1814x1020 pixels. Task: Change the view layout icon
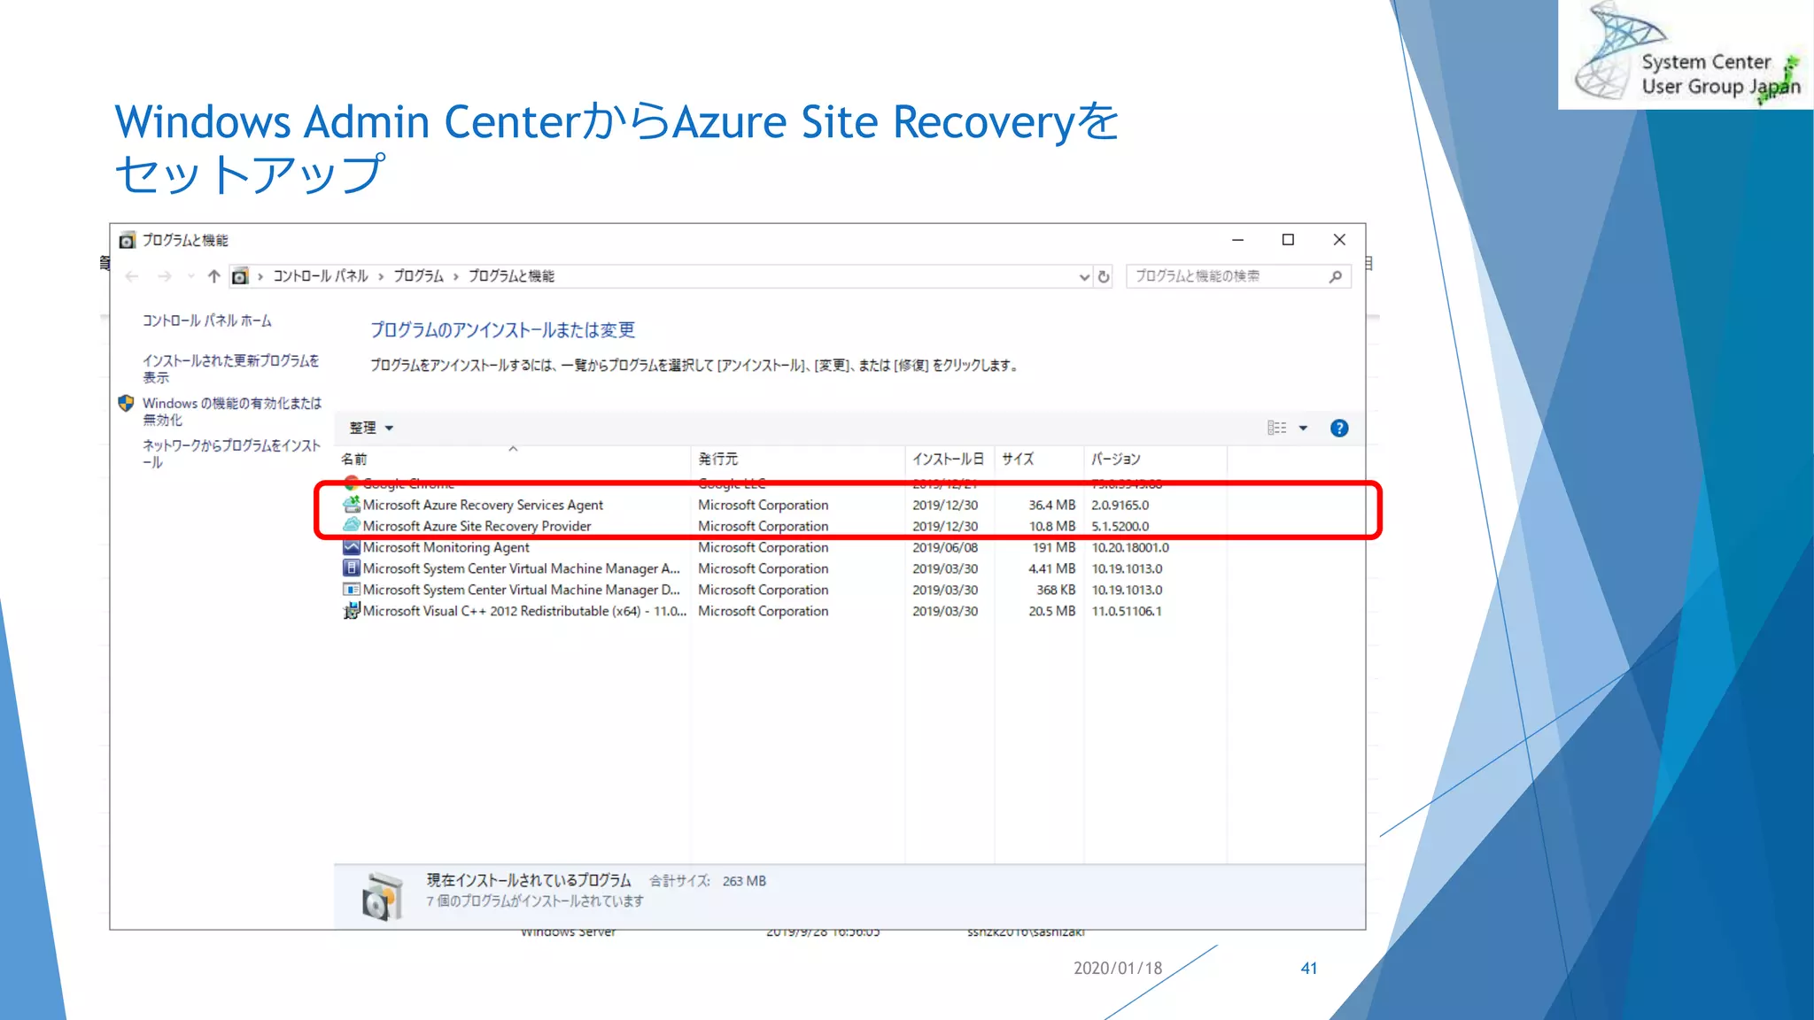pyautogui.click(x=1276, y=429)
